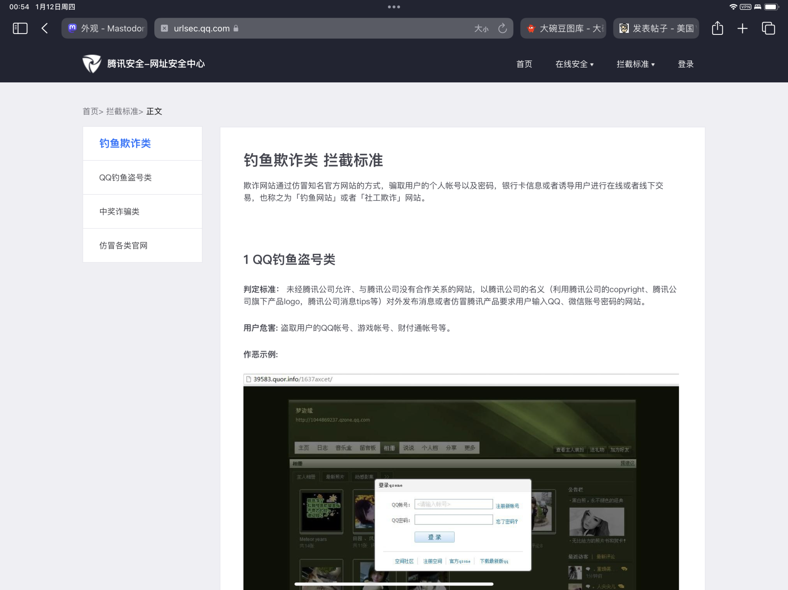Screen dimensions: 788x590
Task: Switch to the 外观 - Mastodon tab
Action: [x=104, y=28]
